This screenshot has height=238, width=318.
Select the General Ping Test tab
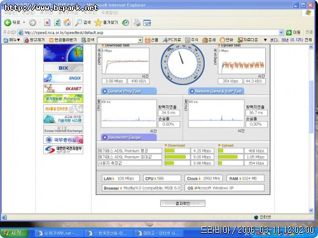click(128, 91)
